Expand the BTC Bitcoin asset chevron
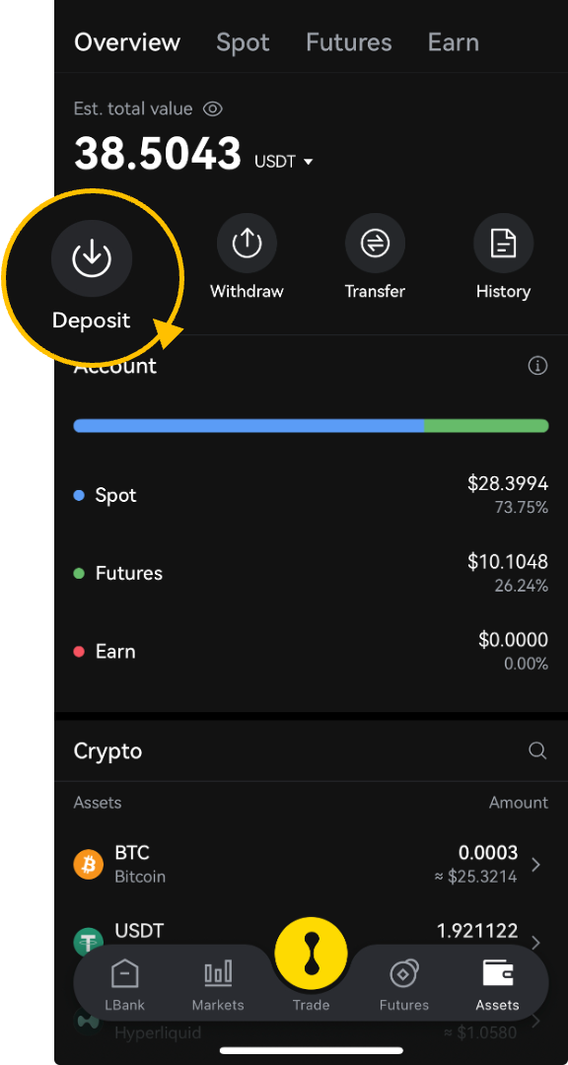This screenshot has height=1065, width=568. click(536, 865)
